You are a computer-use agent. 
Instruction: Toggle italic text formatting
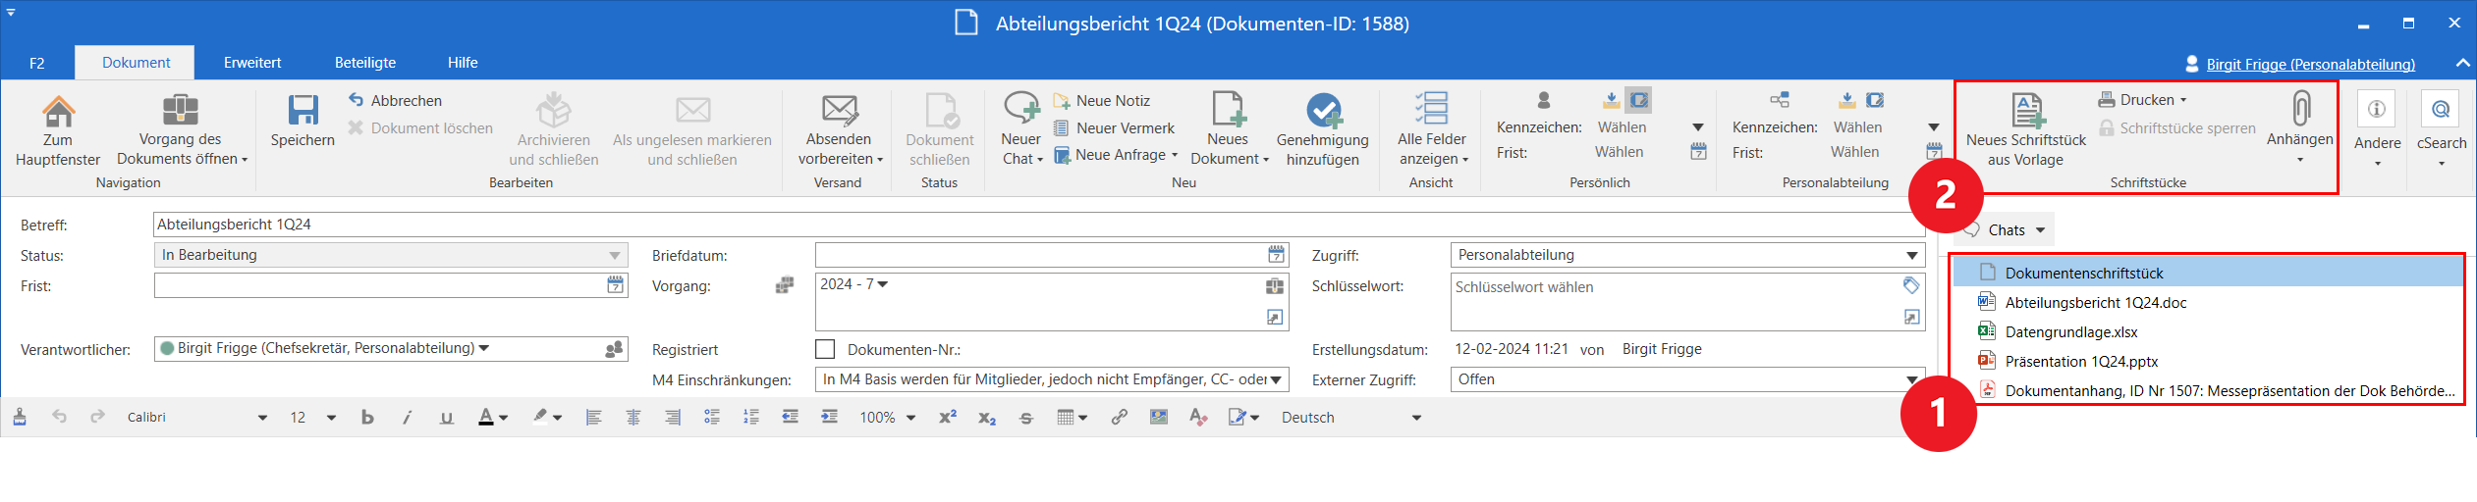[x=407, y=418]
